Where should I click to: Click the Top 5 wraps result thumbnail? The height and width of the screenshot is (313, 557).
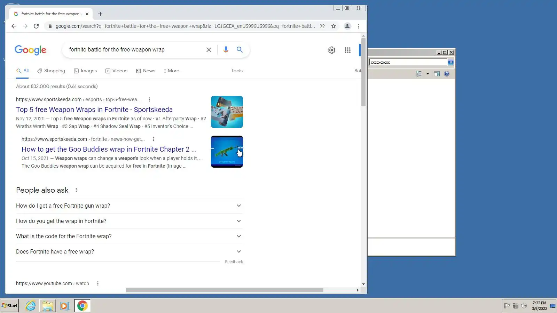(x=227, y=112)
